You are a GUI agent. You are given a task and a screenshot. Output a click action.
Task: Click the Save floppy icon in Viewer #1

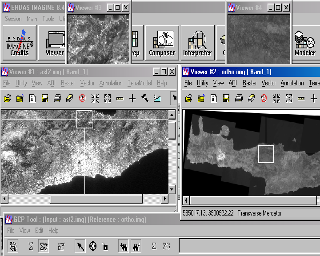(x=45, y=99)
